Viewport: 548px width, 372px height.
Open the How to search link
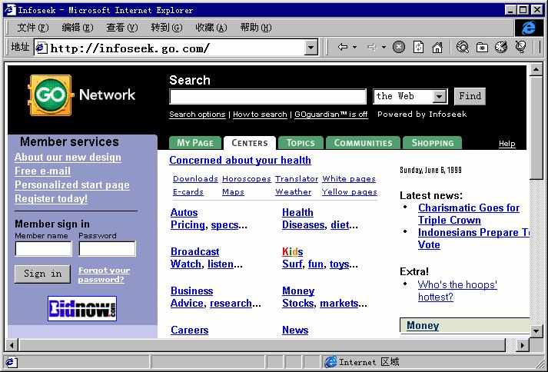260,115
